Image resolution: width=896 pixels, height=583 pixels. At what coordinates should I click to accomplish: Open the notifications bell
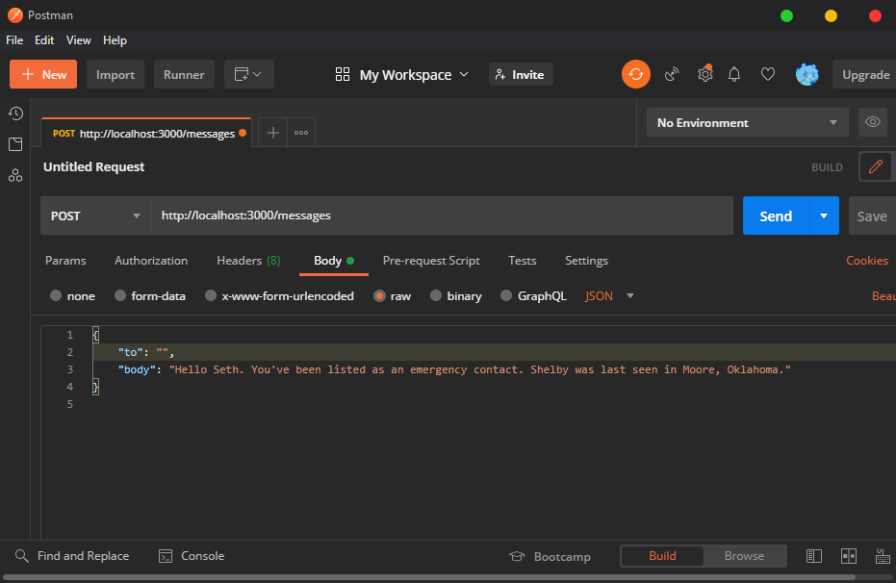734,74
